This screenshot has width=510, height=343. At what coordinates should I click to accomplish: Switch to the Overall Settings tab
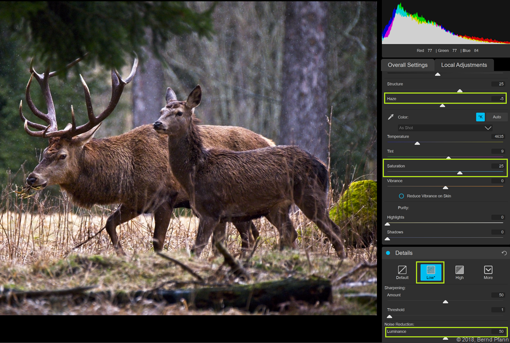[x=407, y=65]
